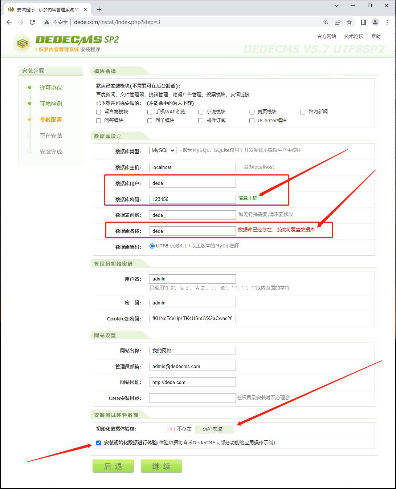The image size is (396, 489).
Task: Click the green 信息正确 status text
Action: (x=248, y=198)
